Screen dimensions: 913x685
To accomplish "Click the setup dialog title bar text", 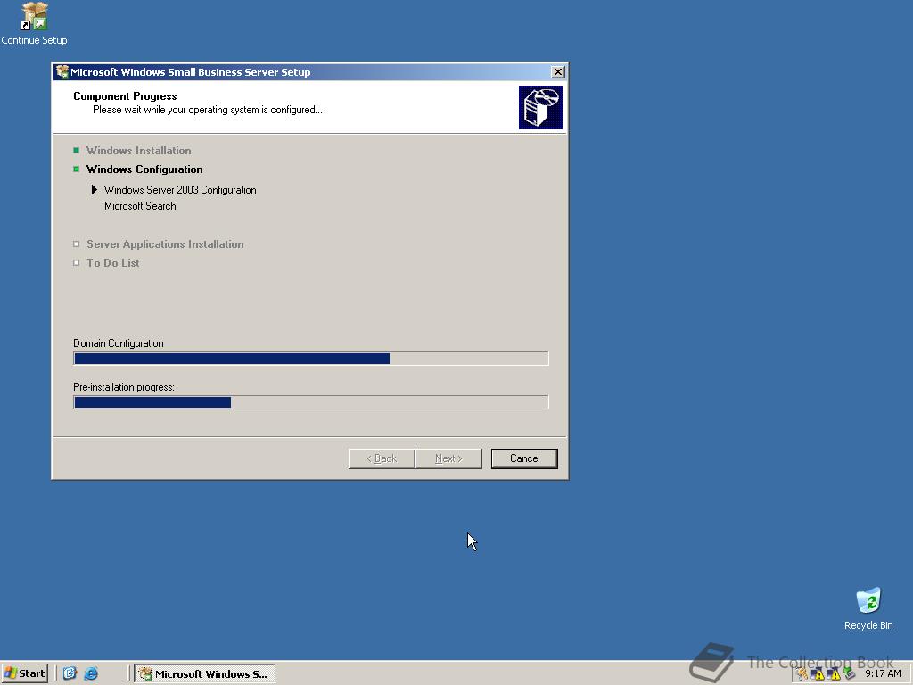I will coord(191,72).
